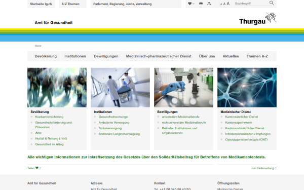Expand the Teilen share dropdown
The width and height of the screenshot is (304, 190).
coord(34,168)
